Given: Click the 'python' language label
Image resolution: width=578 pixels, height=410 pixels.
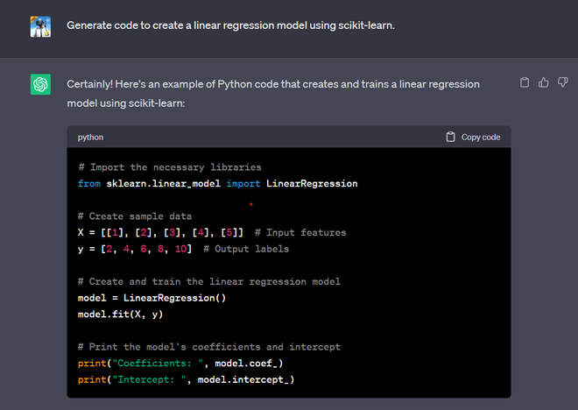Looking at the screenshot, I should click(x=90, y=138).
